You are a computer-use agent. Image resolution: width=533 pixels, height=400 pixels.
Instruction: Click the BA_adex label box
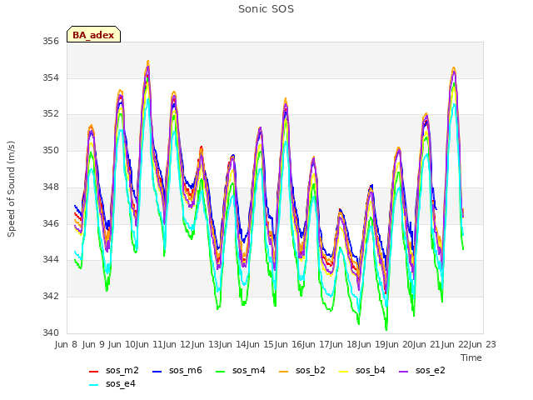click(x=93, y=34)
